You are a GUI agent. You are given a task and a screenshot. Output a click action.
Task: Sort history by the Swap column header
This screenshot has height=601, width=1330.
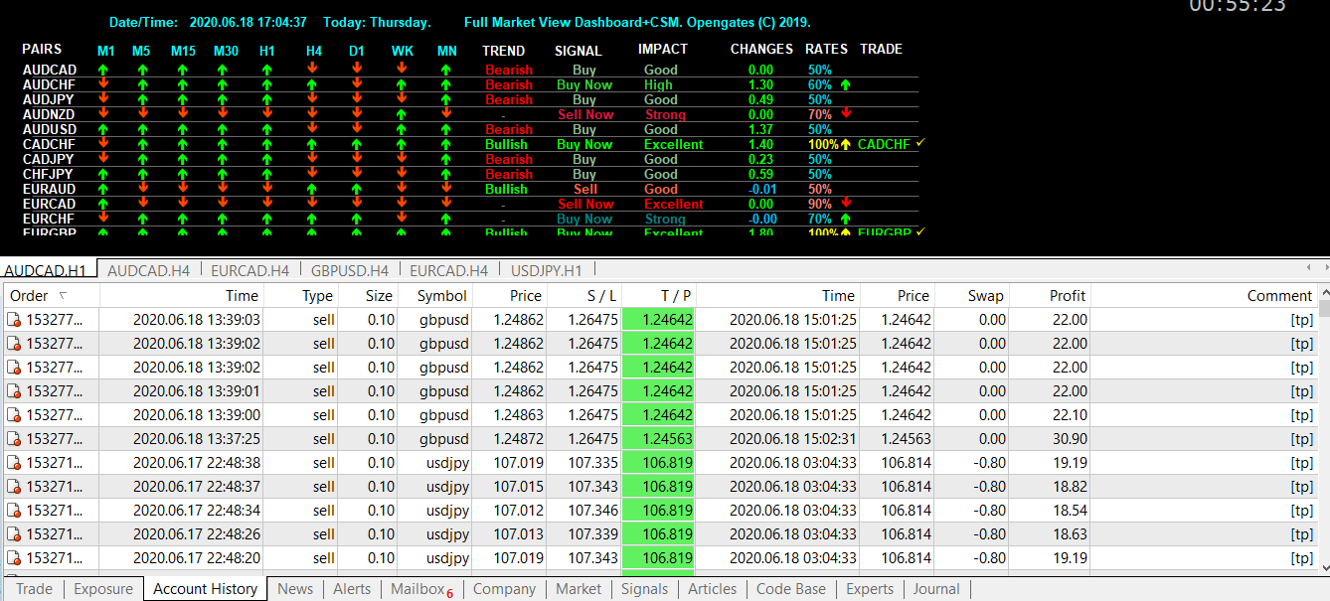click(x=971, y=295)
